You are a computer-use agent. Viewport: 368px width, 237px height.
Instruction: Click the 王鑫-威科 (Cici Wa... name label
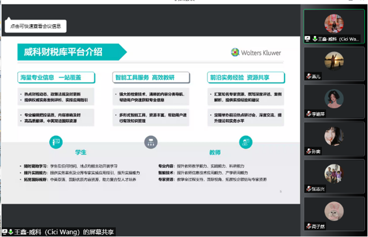point(338,39)
